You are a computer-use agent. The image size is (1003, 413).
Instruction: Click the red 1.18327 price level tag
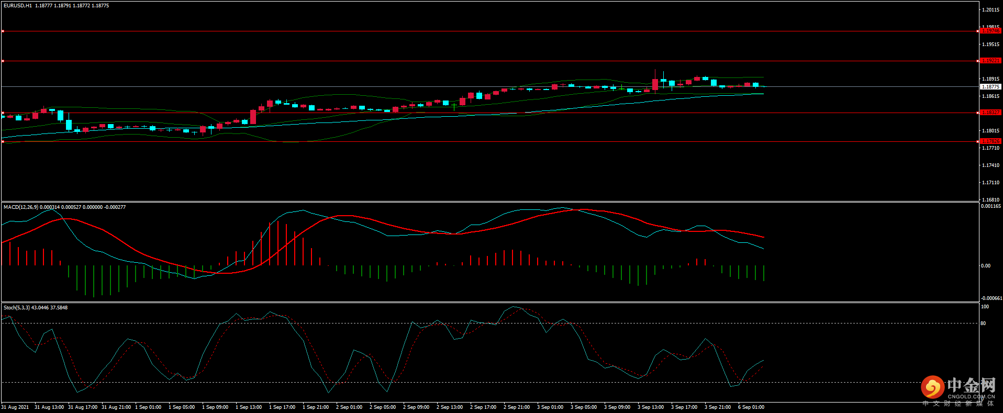990,113
